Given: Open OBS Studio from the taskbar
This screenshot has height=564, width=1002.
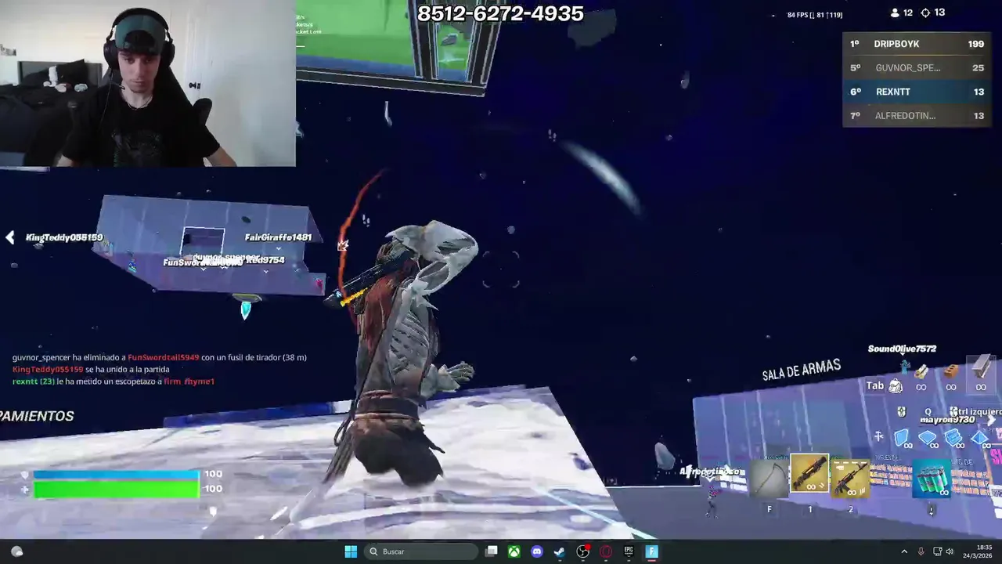Looking at the screenshot, I should (x=582, y=551).
